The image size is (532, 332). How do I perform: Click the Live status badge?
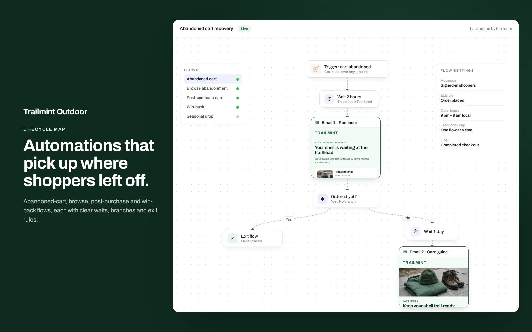point(244,29)
